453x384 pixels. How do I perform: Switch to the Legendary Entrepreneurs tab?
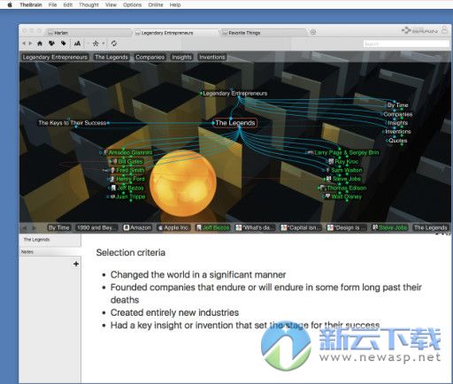[x=175, y=33]
